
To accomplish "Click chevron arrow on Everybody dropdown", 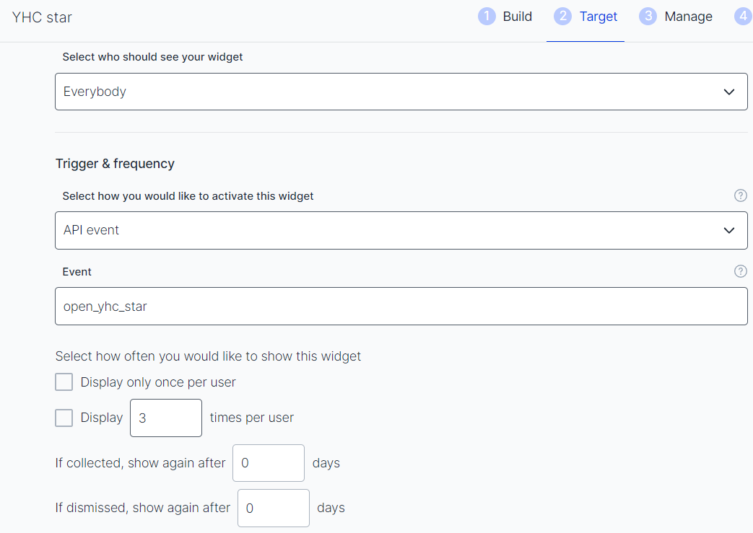I will point(729,92).
